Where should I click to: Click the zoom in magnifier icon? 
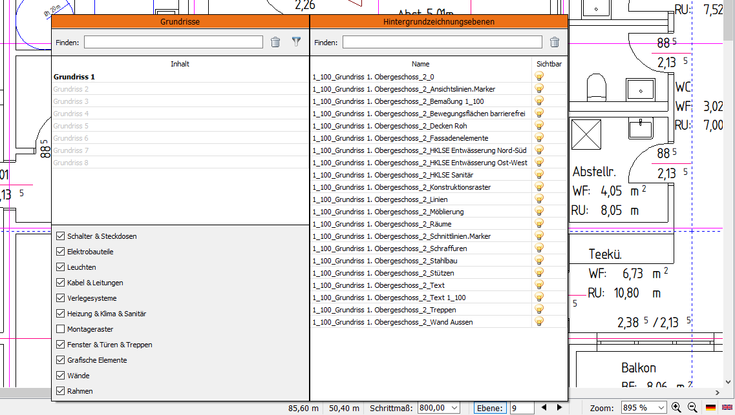676,407
